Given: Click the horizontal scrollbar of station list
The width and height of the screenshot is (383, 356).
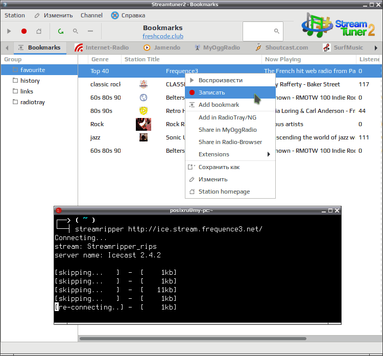Looking at the screenshot, I should (193, 339).
